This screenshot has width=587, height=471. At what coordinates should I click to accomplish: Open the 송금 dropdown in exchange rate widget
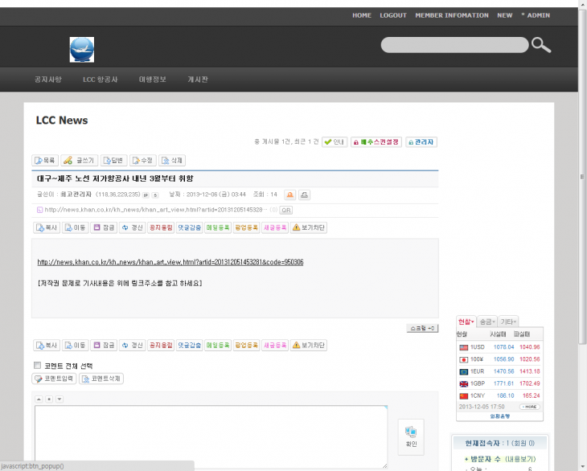[x=487, y=321]
